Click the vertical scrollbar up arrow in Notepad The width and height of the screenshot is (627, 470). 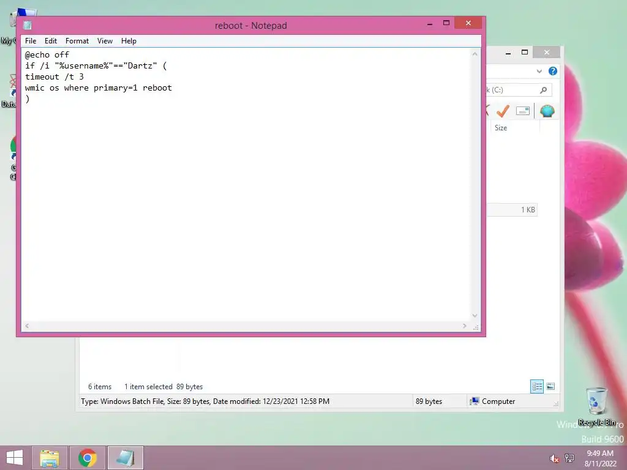475,54
